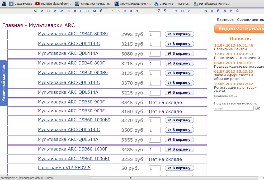The height and width of the screenshot is (180, 264).
Task: Open the Розничный магазин side tab
Action: [4, 83]
